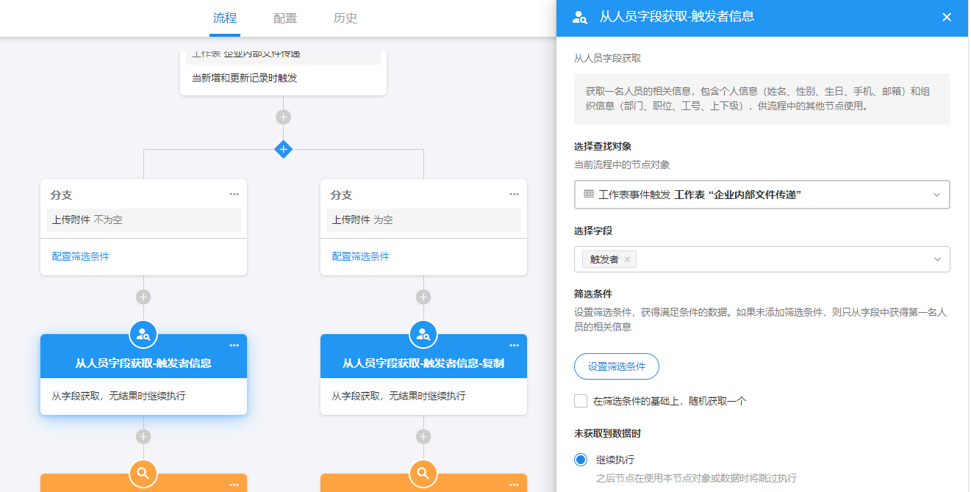Click person-search icon on 触发者信息-复制 node
This screenshot has width=971, height=492.
pyautogui.click(x=423, y=335)
